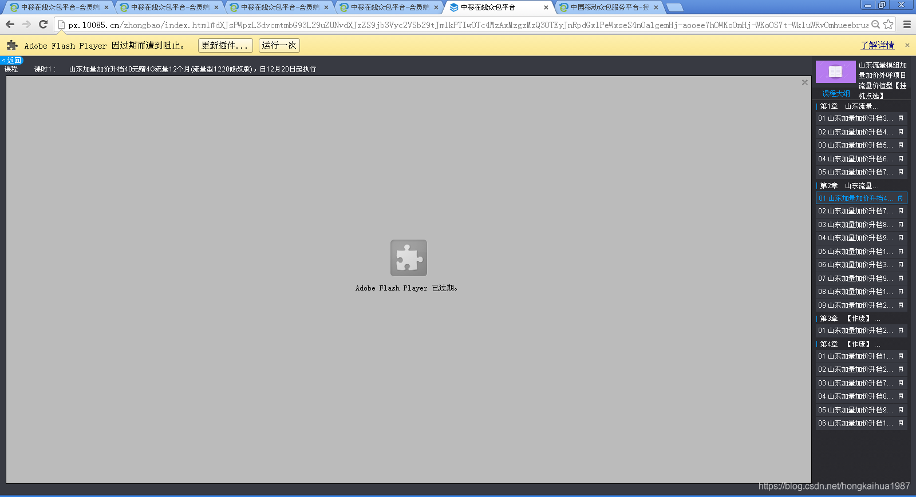Click the browser back arrow
Viewport: 916px width, 497px height.
10,25
